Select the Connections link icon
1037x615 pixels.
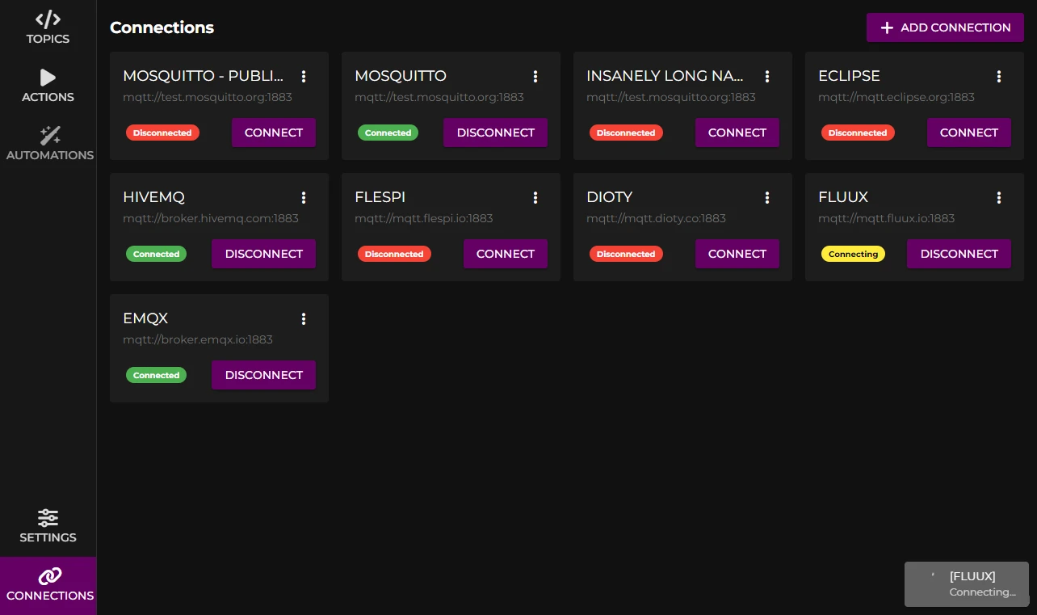pos(50,576)
